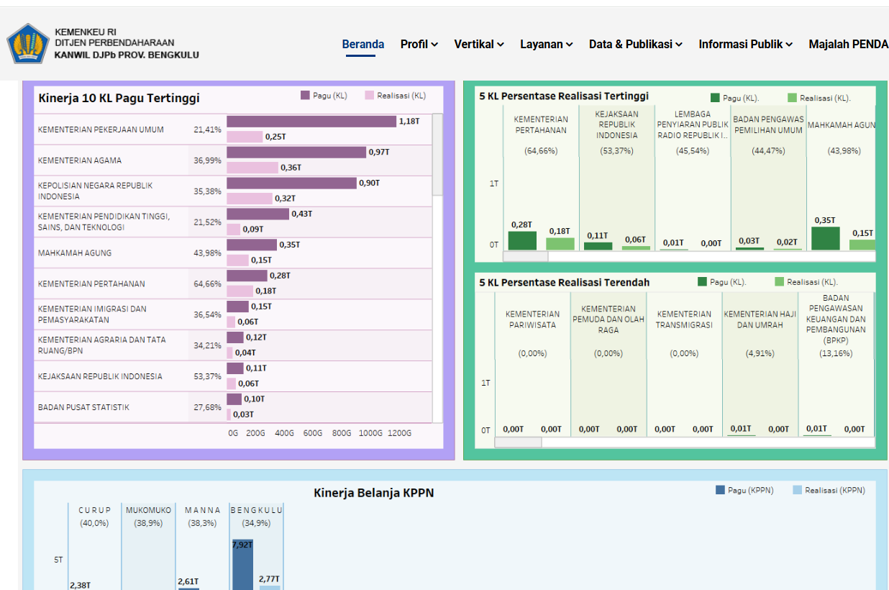Open the Layanan dropdown menu
The width and height of the screenshot is (889, 590).
pyautogui.click(x=547, y=44)
